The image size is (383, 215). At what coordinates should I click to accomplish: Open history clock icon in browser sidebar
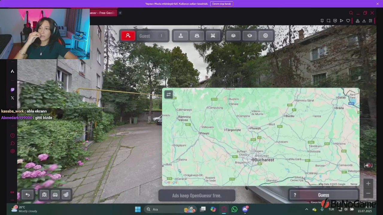[x=13, y=135]
